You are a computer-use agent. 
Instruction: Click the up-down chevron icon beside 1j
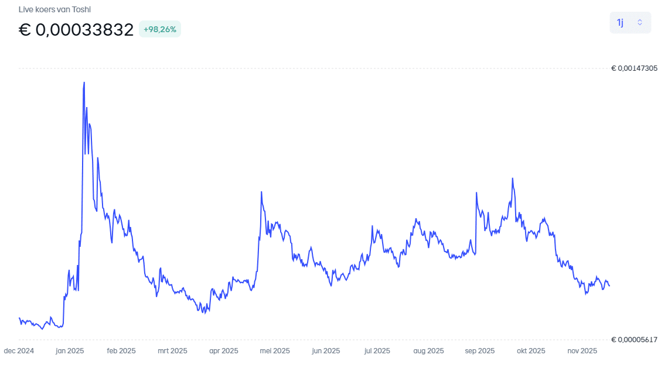(640, 23)
